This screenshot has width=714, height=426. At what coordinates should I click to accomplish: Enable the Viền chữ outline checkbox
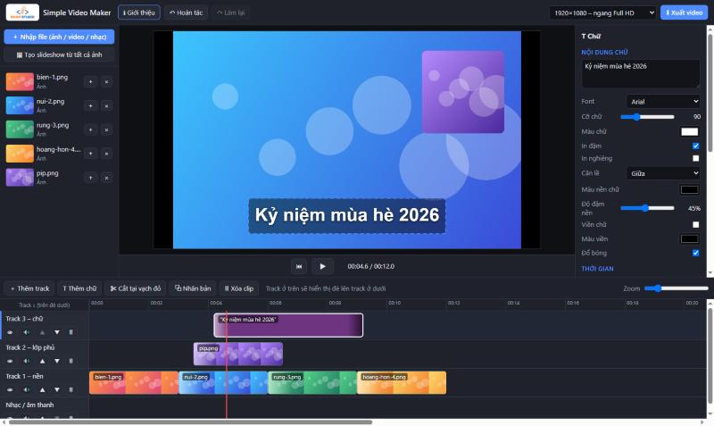click(695, 225)
